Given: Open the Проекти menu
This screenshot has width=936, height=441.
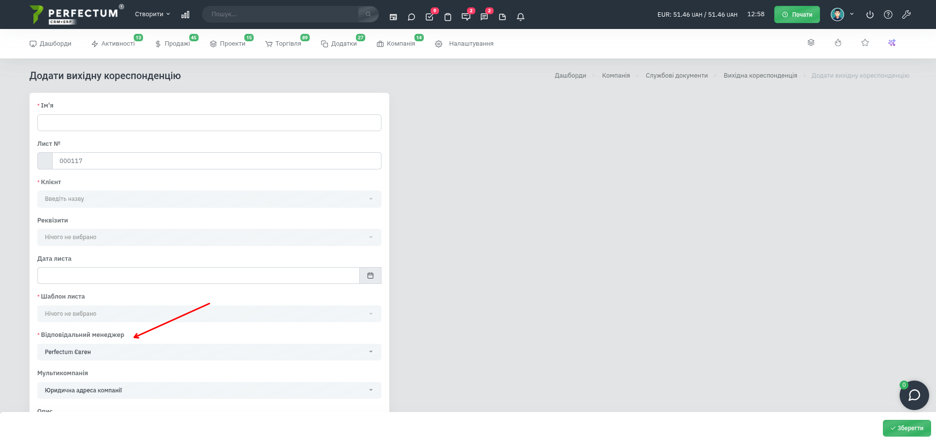Looking at the screenshot, I should [228, 44].
